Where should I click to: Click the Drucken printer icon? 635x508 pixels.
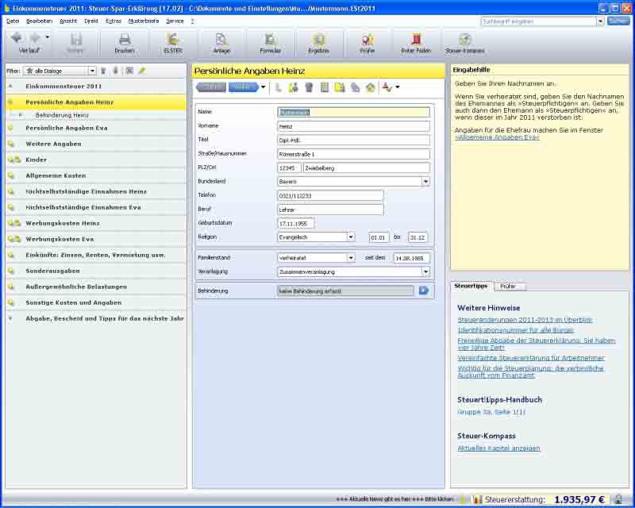[125, 40]
